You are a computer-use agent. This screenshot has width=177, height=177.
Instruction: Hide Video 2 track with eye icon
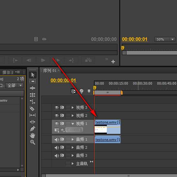57,115
